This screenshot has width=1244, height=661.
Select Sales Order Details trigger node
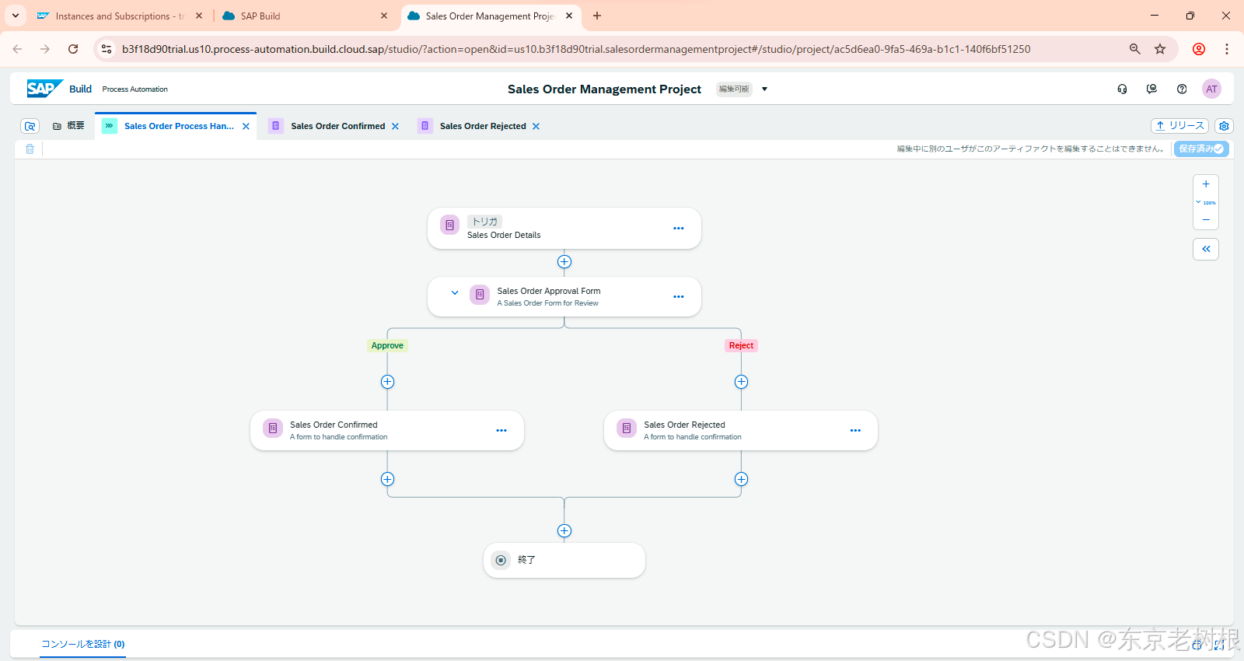pos(564,229)
